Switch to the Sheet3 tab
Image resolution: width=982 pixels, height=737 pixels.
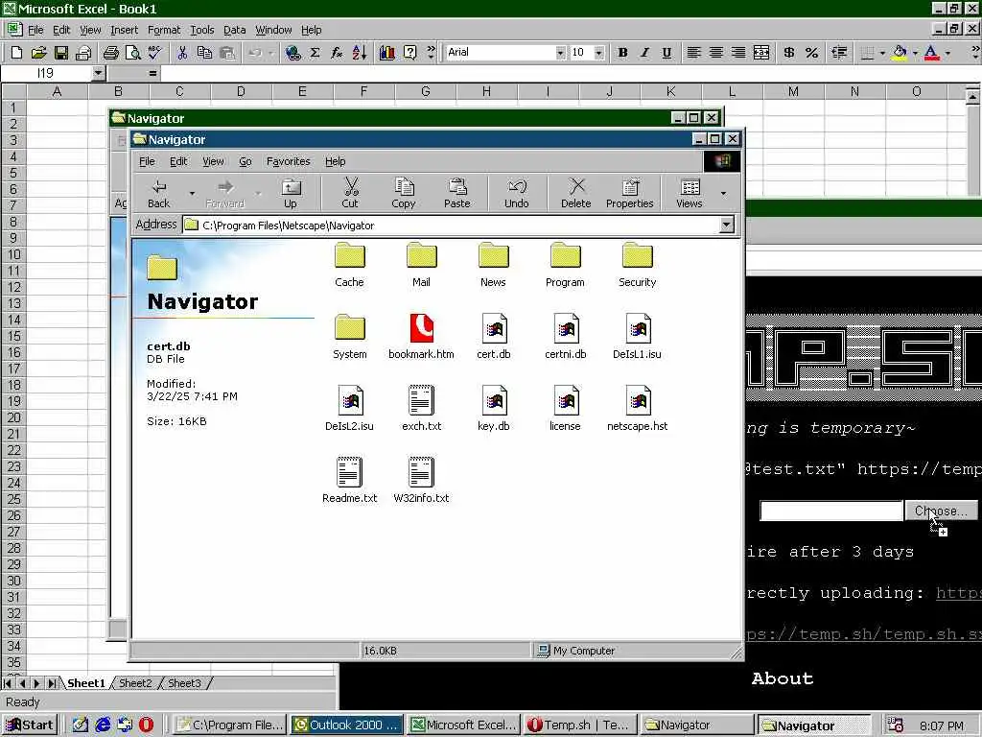[x=185, y=683]
